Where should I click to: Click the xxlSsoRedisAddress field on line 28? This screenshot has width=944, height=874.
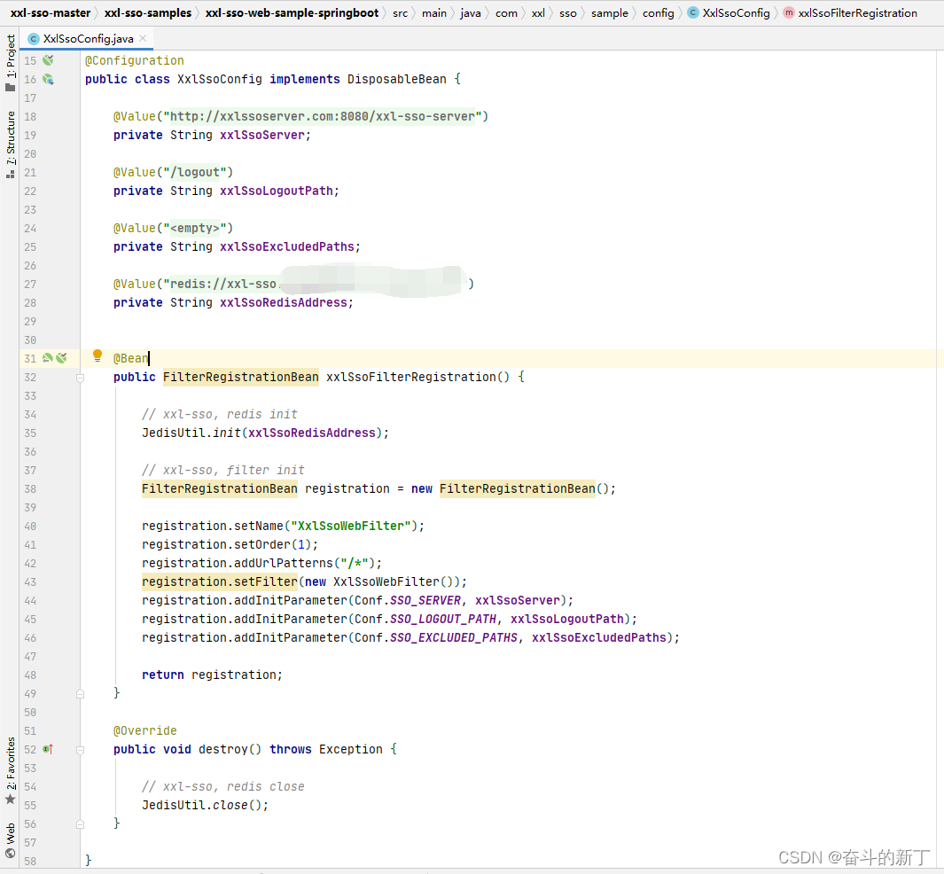click(x=284, y=303)
